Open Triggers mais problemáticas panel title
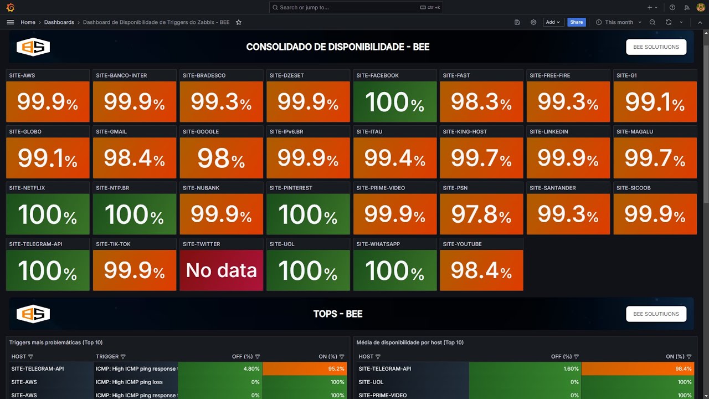 tap(56, 342)
